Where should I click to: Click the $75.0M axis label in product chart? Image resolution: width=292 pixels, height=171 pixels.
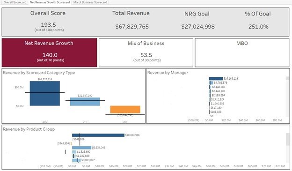tap(280, 166)
